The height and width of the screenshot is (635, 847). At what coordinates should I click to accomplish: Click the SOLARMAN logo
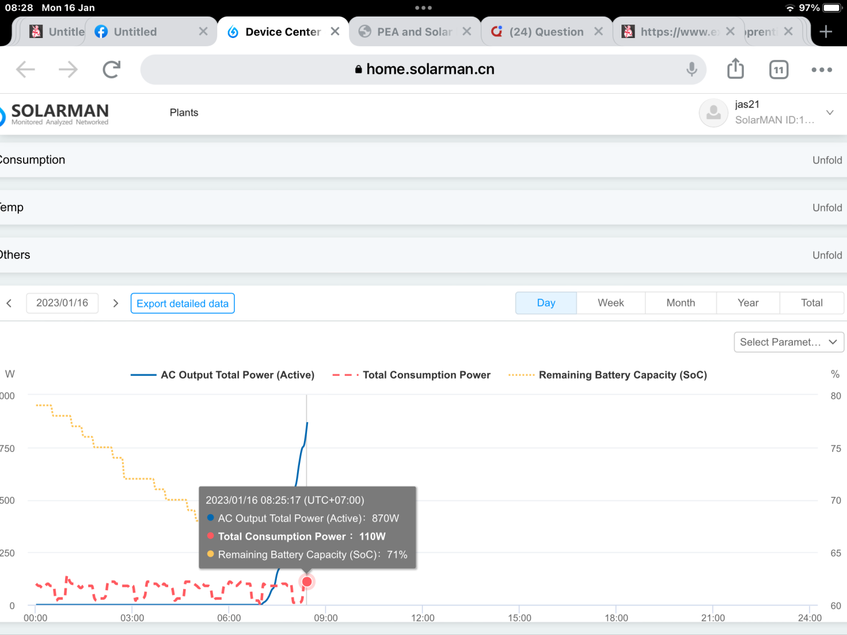tap(55, 114)
